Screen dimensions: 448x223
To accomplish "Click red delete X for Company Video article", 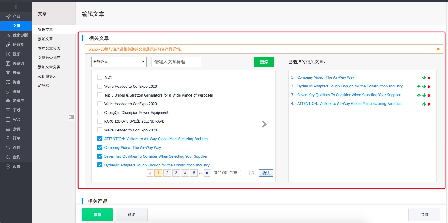I will [x=429, y=78].
